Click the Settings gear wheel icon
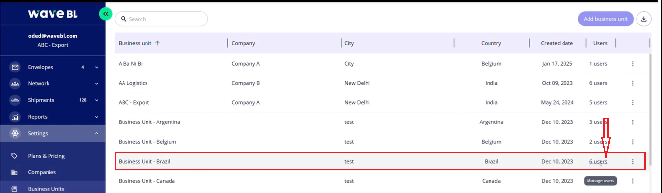This screenshot has width=662, height=193. [15, 133]
